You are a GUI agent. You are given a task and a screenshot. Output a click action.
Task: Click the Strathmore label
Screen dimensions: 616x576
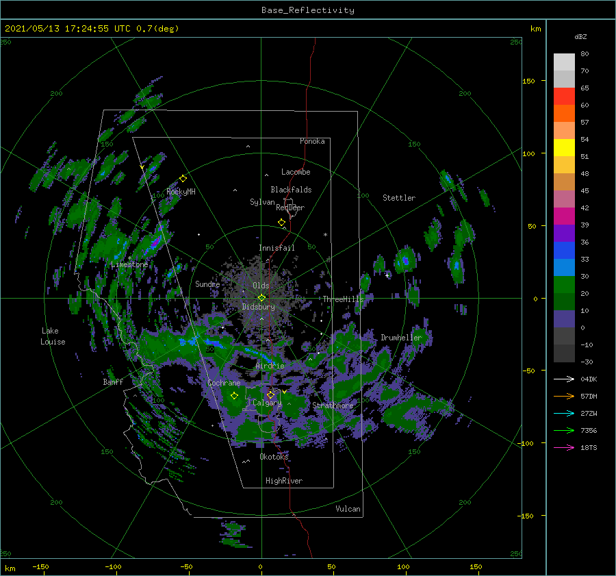[333, 405]
